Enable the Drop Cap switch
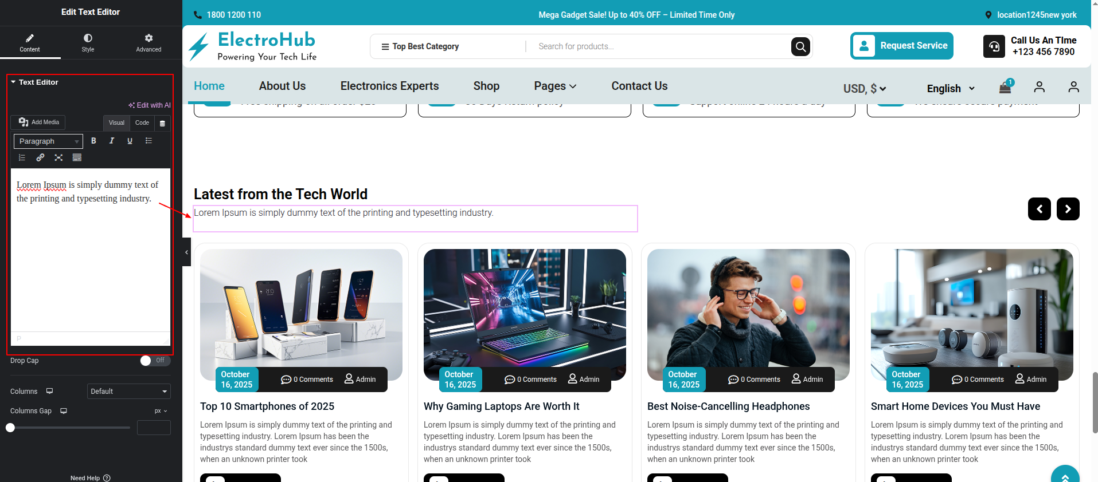The height and width of the screenshot is (482, 1098). [155, 361]
